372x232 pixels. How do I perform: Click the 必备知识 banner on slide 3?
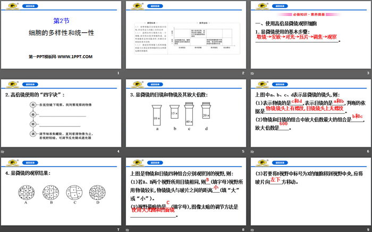coord(309,14)
